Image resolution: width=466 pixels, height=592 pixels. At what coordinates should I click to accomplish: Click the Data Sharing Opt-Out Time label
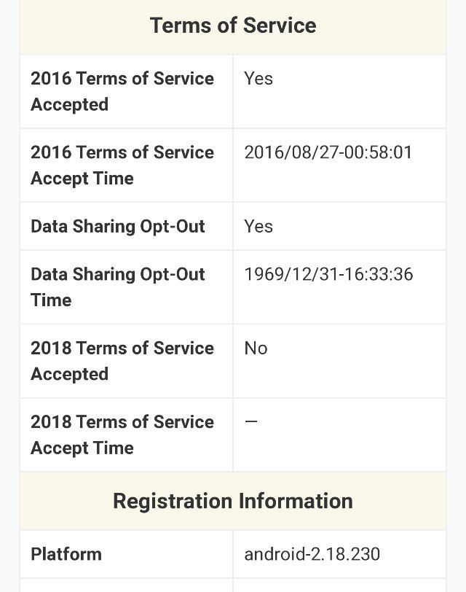pyautogui.click(x=118, y=287)
